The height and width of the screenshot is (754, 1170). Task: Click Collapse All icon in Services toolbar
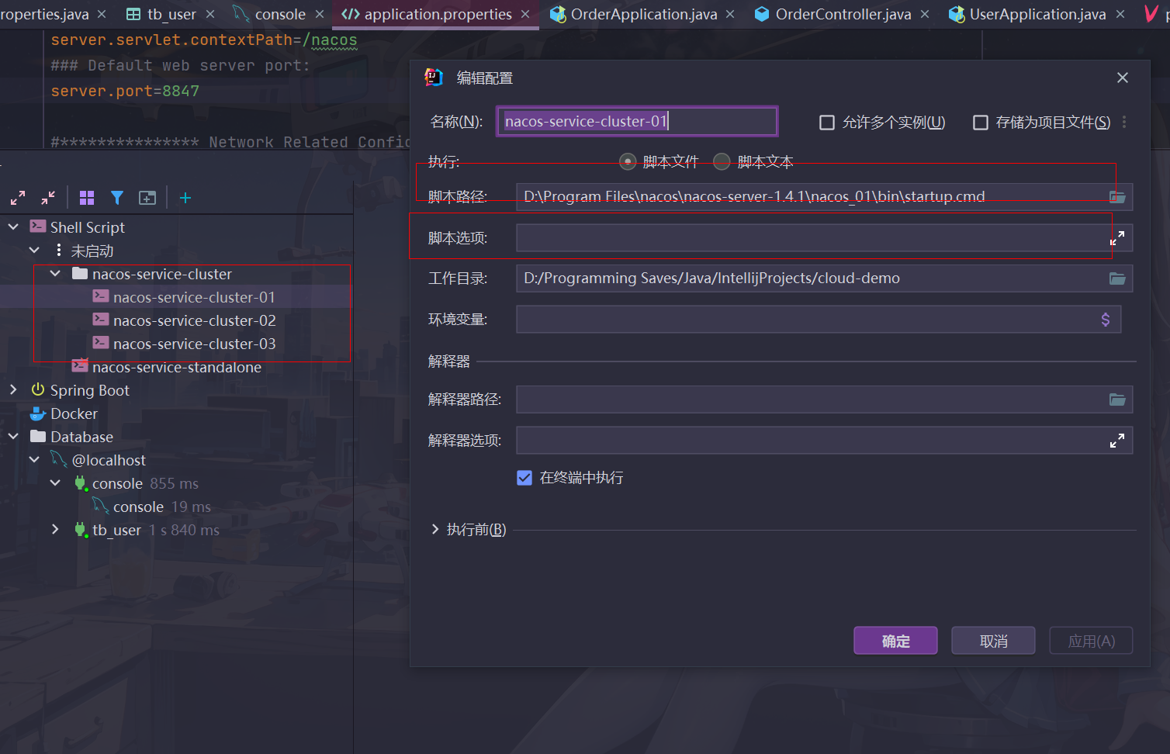click(x=48, y=198)
